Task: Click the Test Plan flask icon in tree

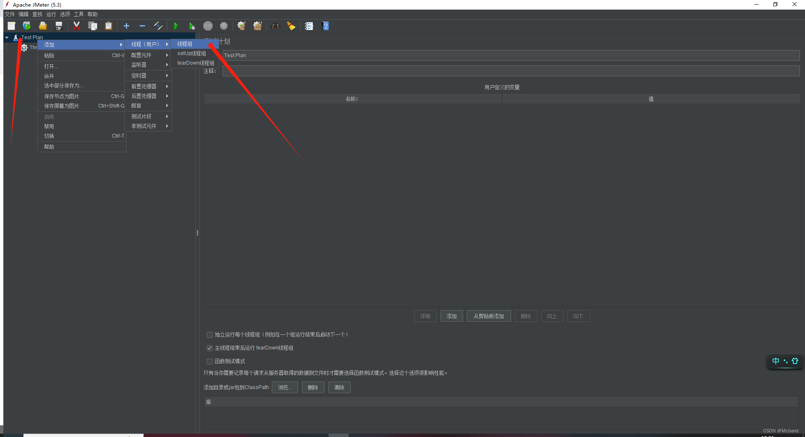Action: [16, 38]
